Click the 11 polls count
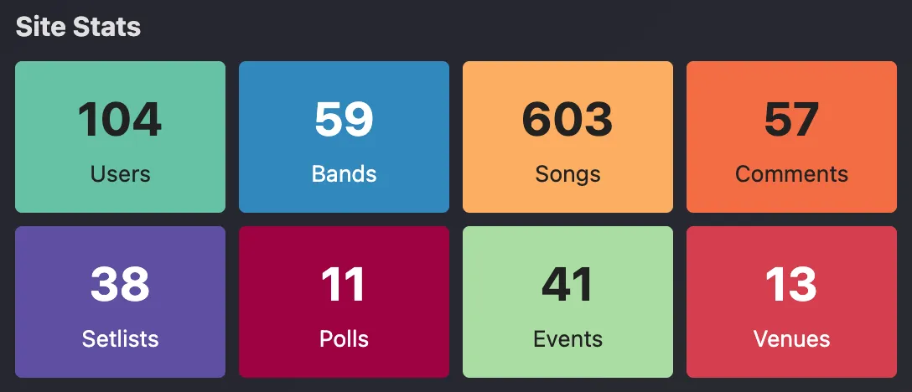The height and width of the screenshot is (392, 912). [x=344, y=284]
